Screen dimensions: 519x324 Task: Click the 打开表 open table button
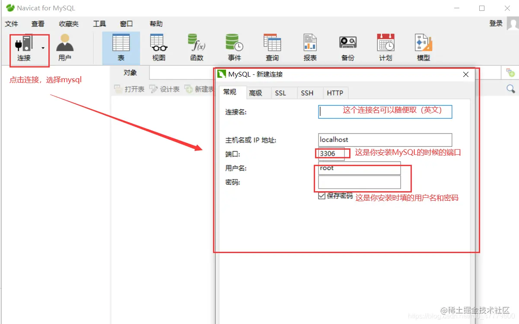129,89
